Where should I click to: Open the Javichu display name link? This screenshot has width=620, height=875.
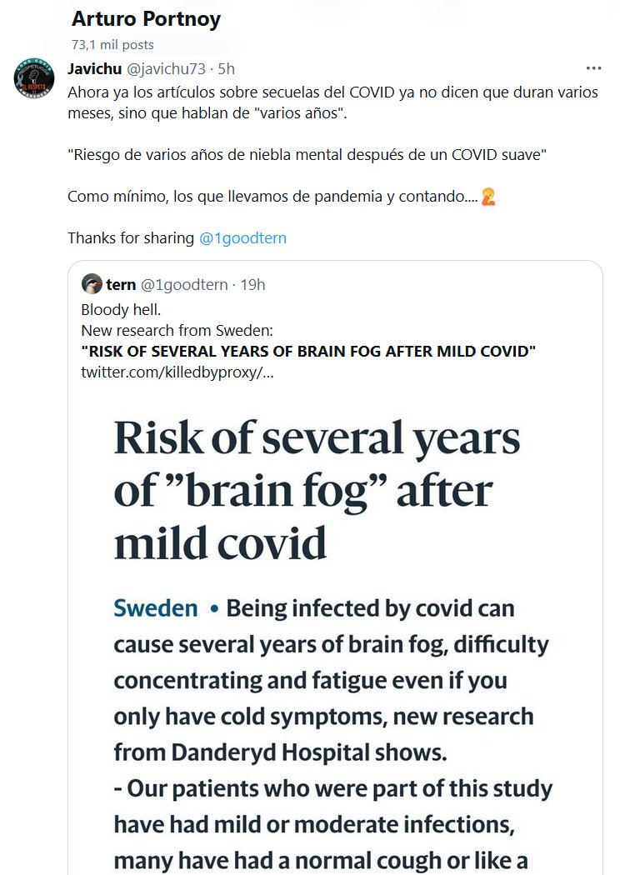tap(94, 68)
